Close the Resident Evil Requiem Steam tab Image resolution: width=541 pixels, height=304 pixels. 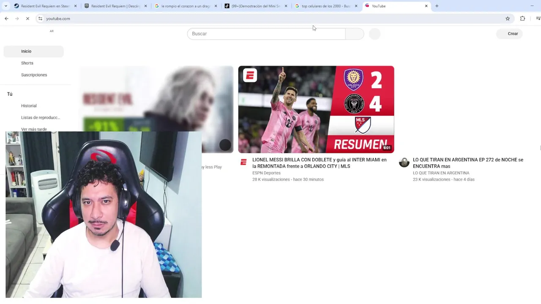tap(75, 6)
